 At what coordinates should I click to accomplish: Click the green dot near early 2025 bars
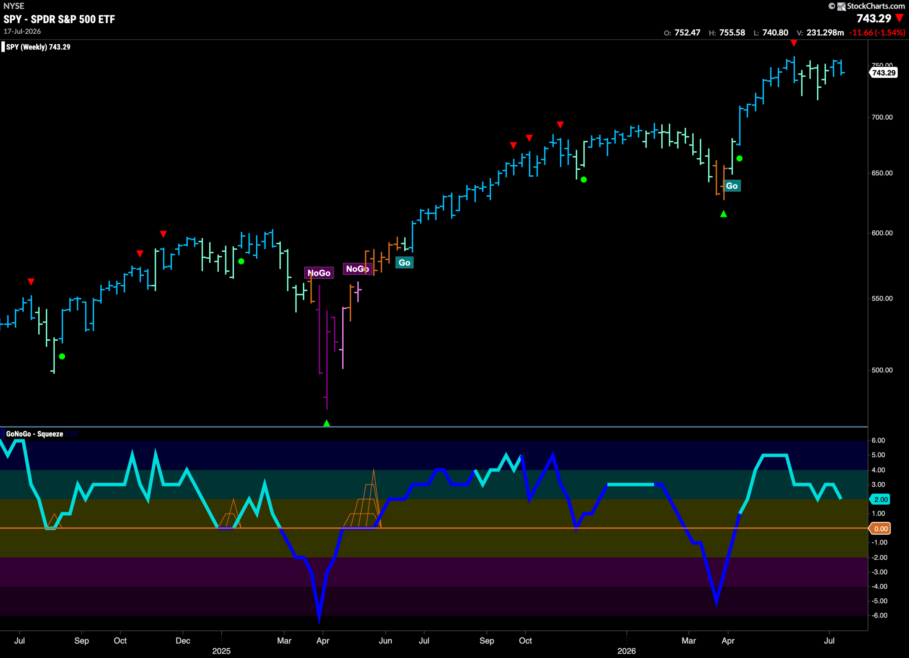click(x=241, y=261)
